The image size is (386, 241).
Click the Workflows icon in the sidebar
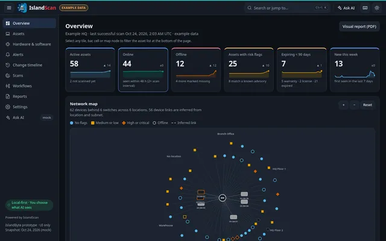8,86
